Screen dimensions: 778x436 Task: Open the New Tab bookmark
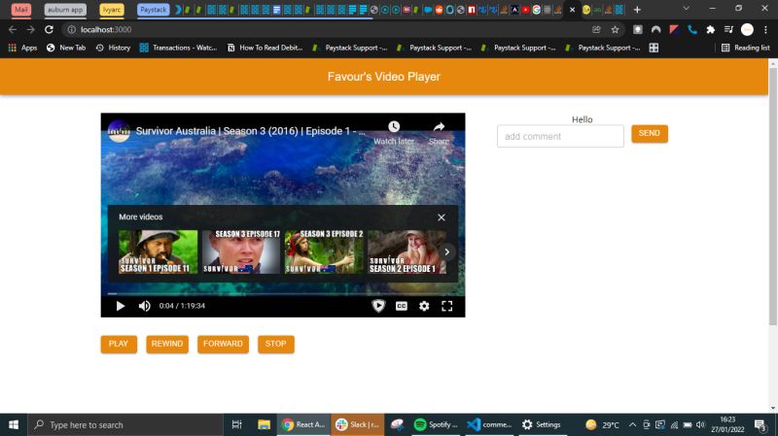tap(66, 48)
